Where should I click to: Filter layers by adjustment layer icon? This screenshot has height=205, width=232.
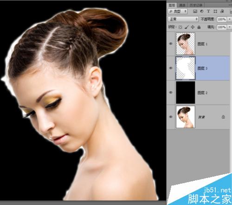[202, 11]
